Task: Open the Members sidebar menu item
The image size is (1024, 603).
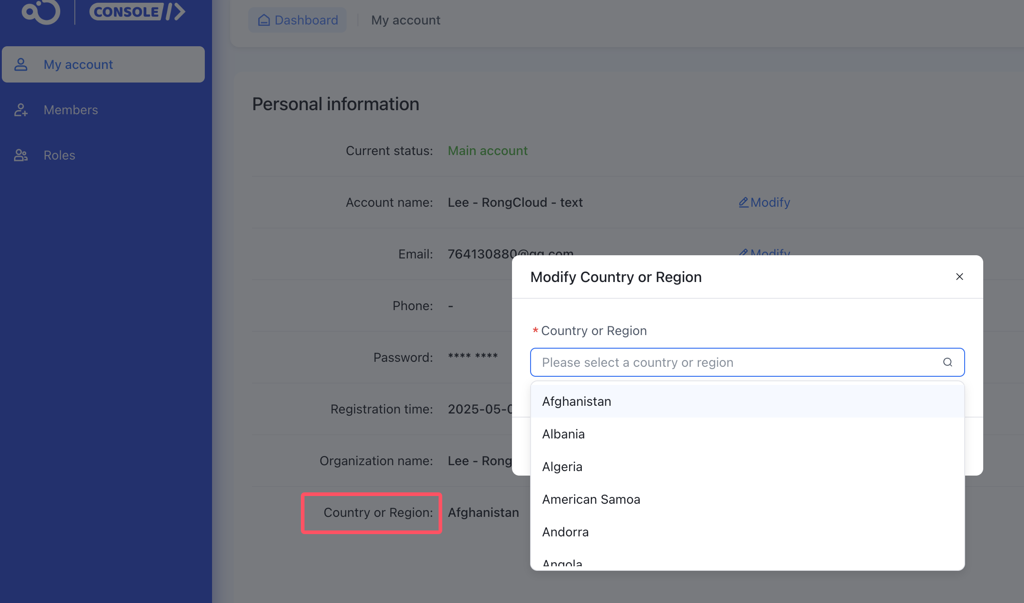Action: [x=71, y=110]
